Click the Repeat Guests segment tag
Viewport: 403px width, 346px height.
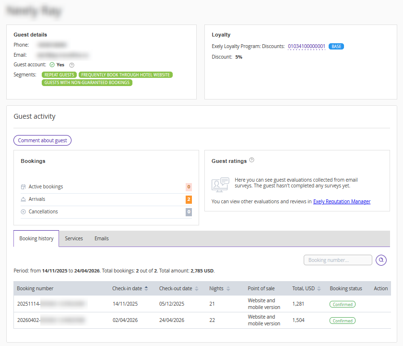click(59, 75)
